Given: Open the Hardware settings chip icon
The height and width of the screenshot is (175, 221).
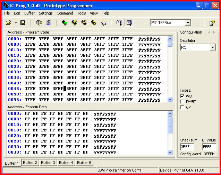Looking at the screenshot, I should click(x=39, y=23).
